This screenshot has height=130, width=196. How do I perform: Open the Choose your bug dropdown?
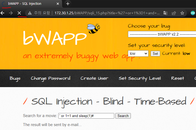[162, 34]
